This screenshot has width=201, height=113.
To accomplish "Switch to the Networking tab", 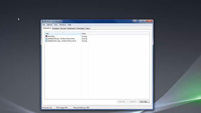I will pos(81,29).
